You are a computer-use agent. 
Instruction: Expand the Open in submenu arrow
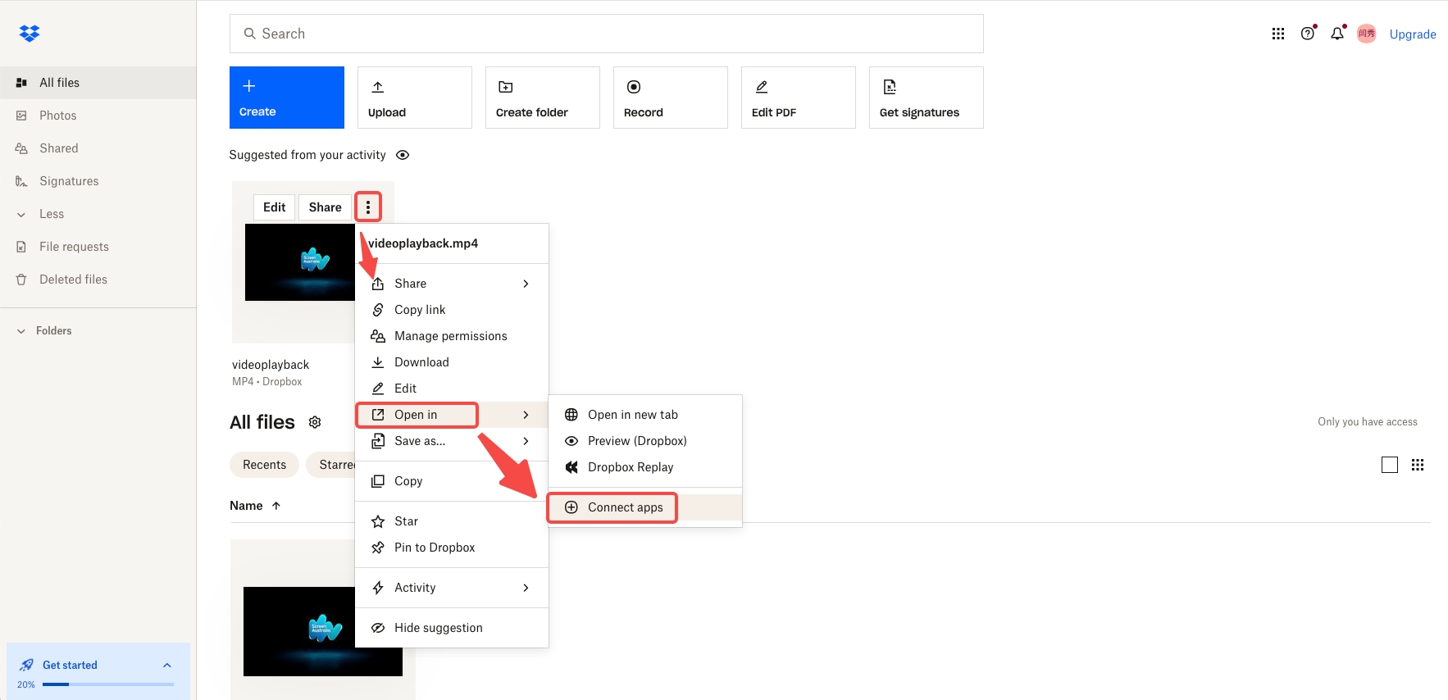[526, 415]
